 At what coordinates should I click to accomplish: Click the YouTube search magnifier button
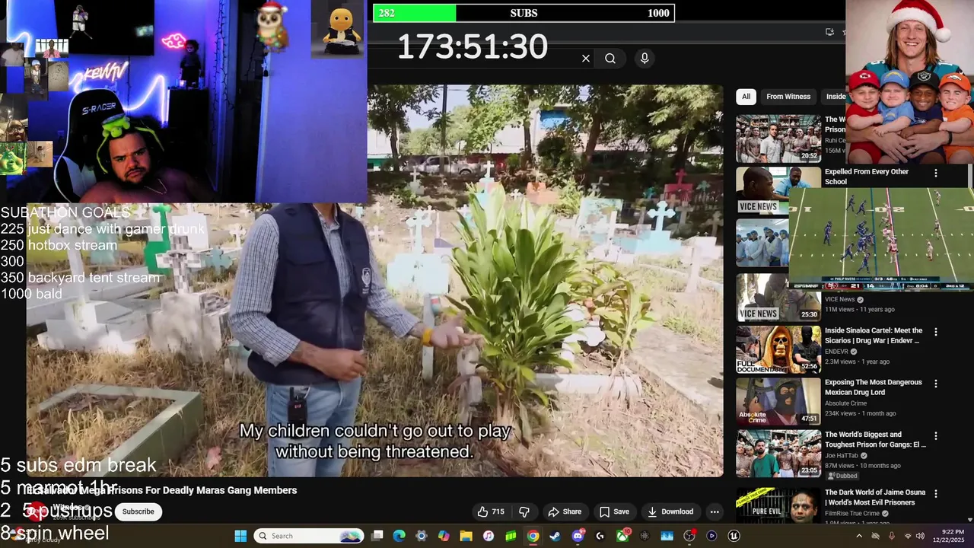[x=610, y=59]
